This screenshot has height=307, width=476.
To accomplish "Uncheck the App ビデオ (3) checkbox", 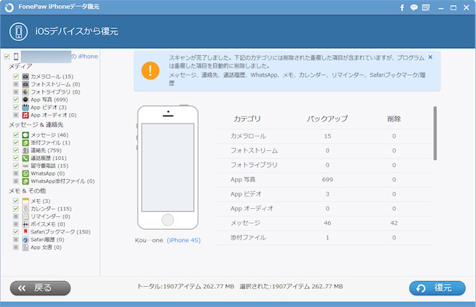I will (16, 107).
